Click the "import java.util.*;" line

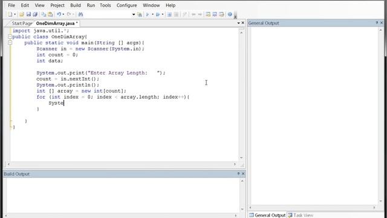click(41, 31)
